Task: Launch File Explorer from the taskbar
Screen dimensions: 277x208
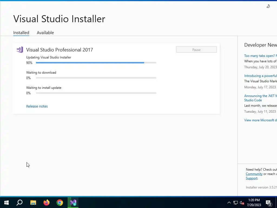Action: click(x=33, y=203)
